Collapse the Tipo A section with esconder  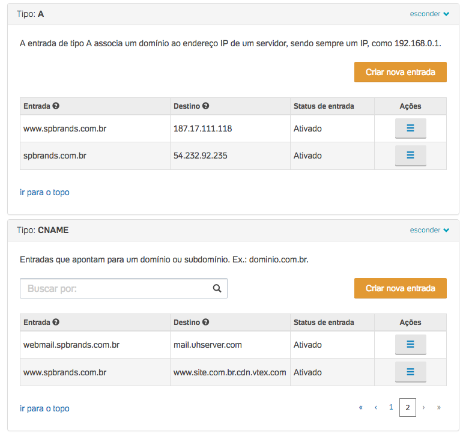(429, 14)
